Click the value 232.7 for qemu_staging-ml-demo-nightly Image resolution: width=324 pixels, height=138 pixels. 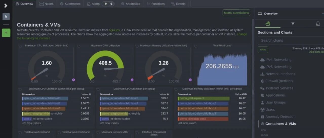tap(165, 114)
